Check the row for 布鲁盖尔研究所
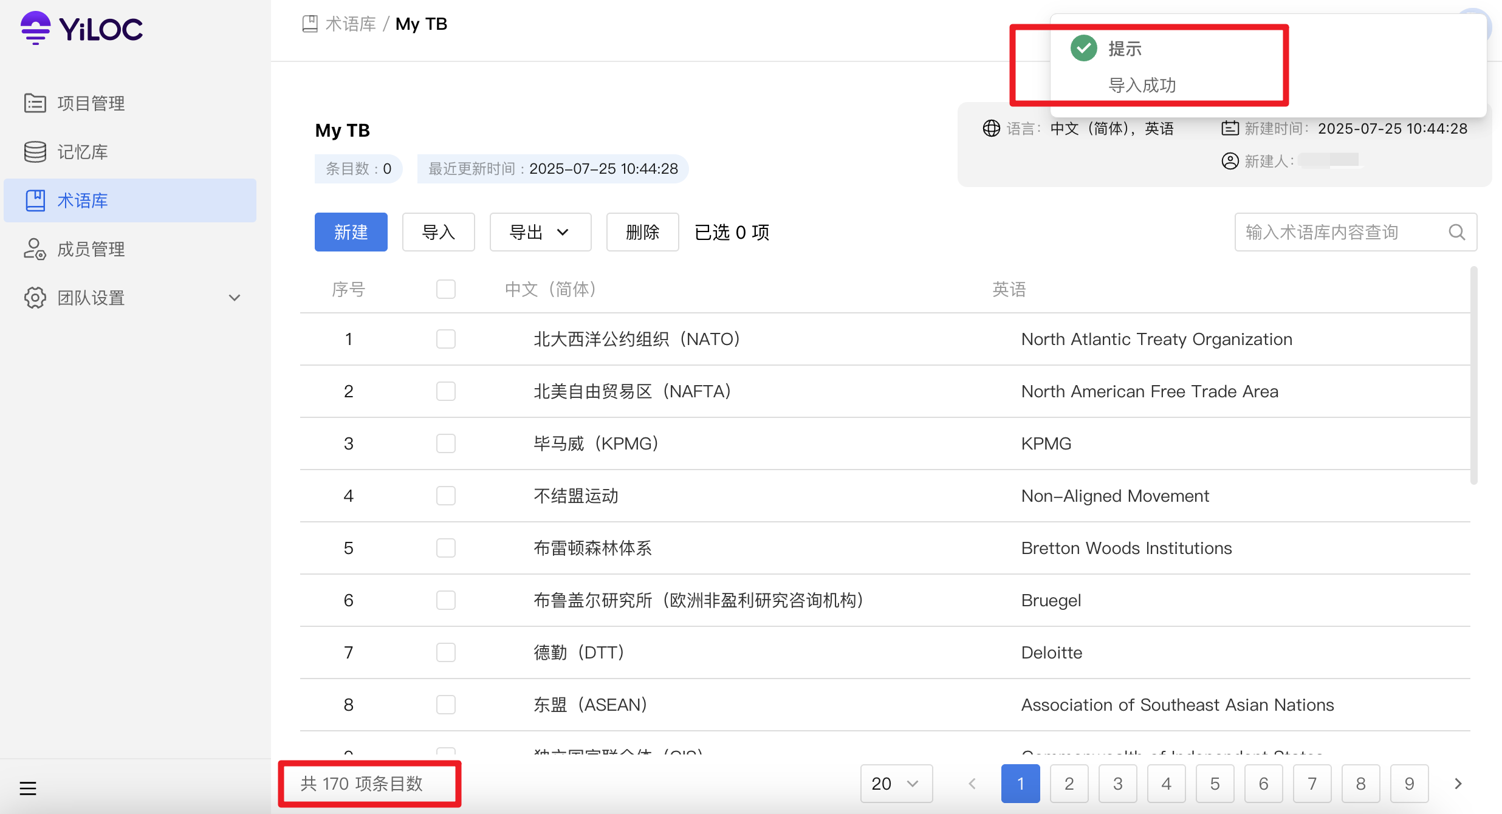 click(446, 600)
